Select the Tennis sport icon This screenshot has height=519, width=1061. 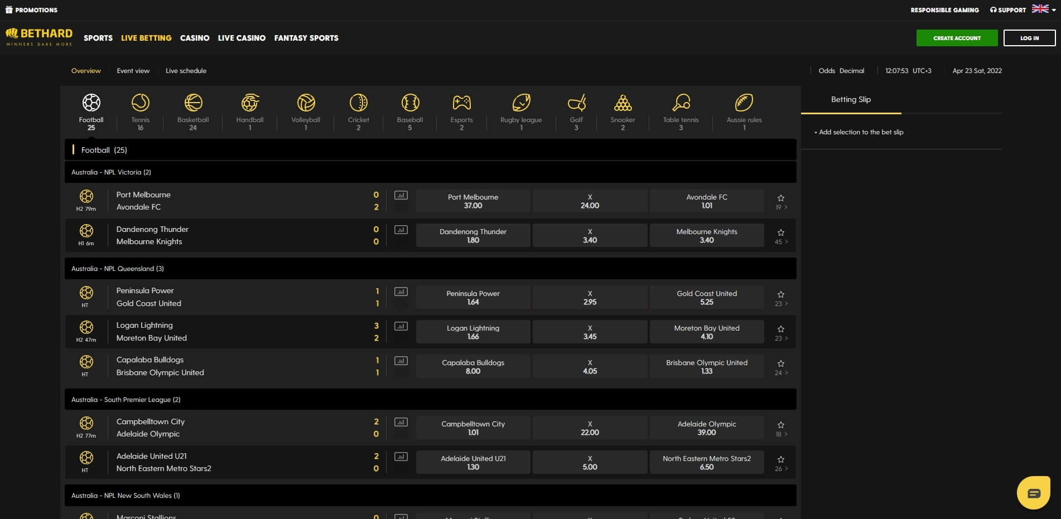[x=140, y=103]
